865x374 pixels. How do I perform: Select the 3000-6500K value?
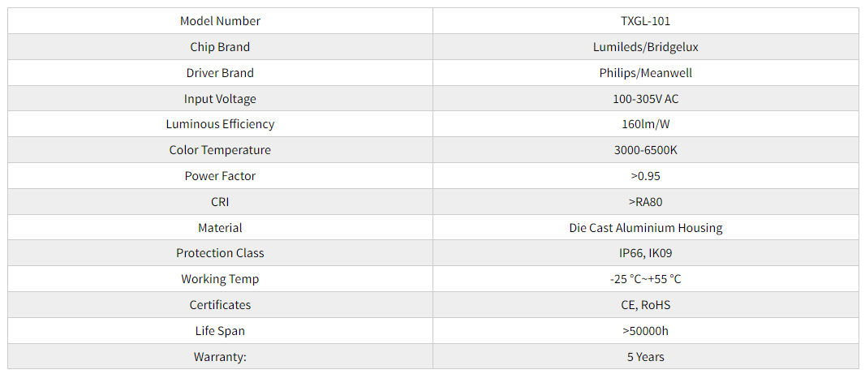[x=645, y=150]
